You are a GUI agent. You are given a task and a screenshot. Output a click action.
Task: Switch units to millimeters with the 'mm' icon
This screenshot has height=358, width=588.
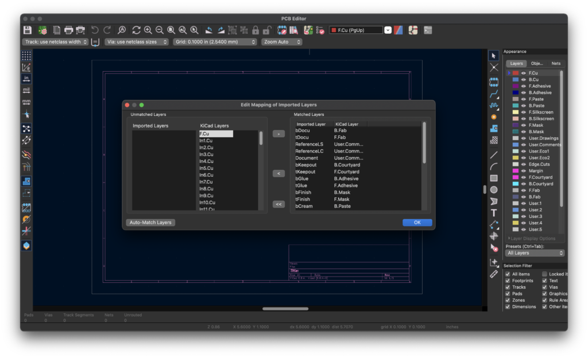[x=26, y=102]
